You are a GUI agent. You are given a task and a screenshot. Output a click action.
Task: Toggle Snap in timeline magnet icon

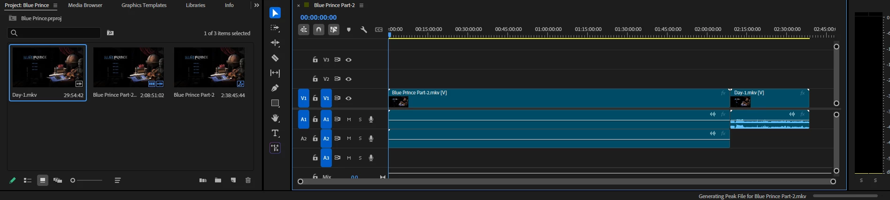319,30
